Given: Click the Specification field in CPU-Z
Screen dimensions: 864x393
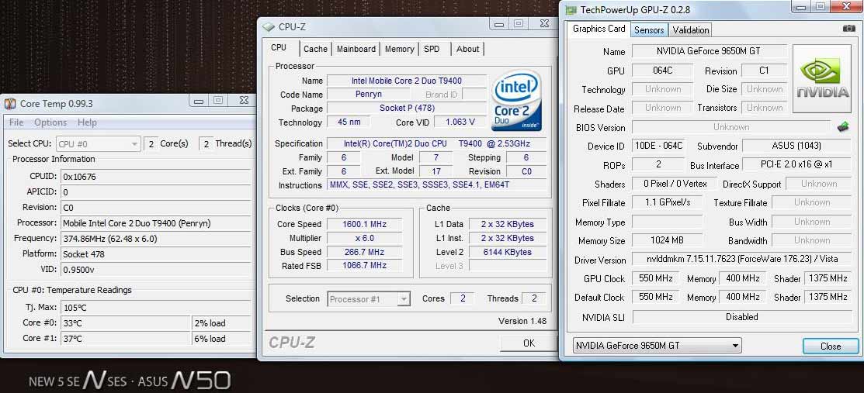Looking at the screenshot, I should click(x=436, y=143).
